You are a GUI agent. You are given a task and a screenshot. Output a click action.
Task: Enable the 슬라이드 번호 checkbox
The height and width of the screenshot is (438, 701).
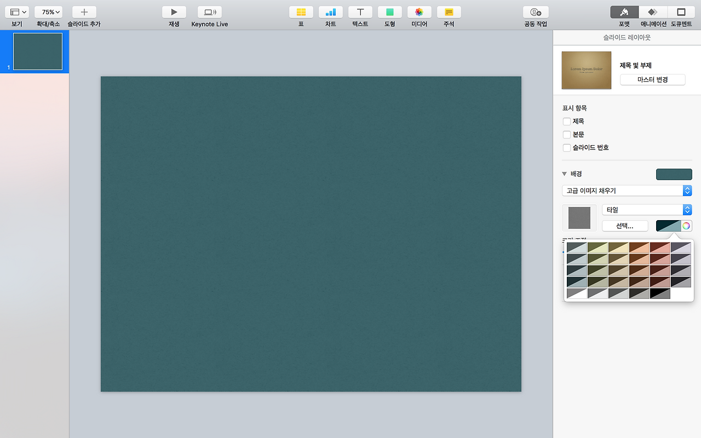pos(567,148)
